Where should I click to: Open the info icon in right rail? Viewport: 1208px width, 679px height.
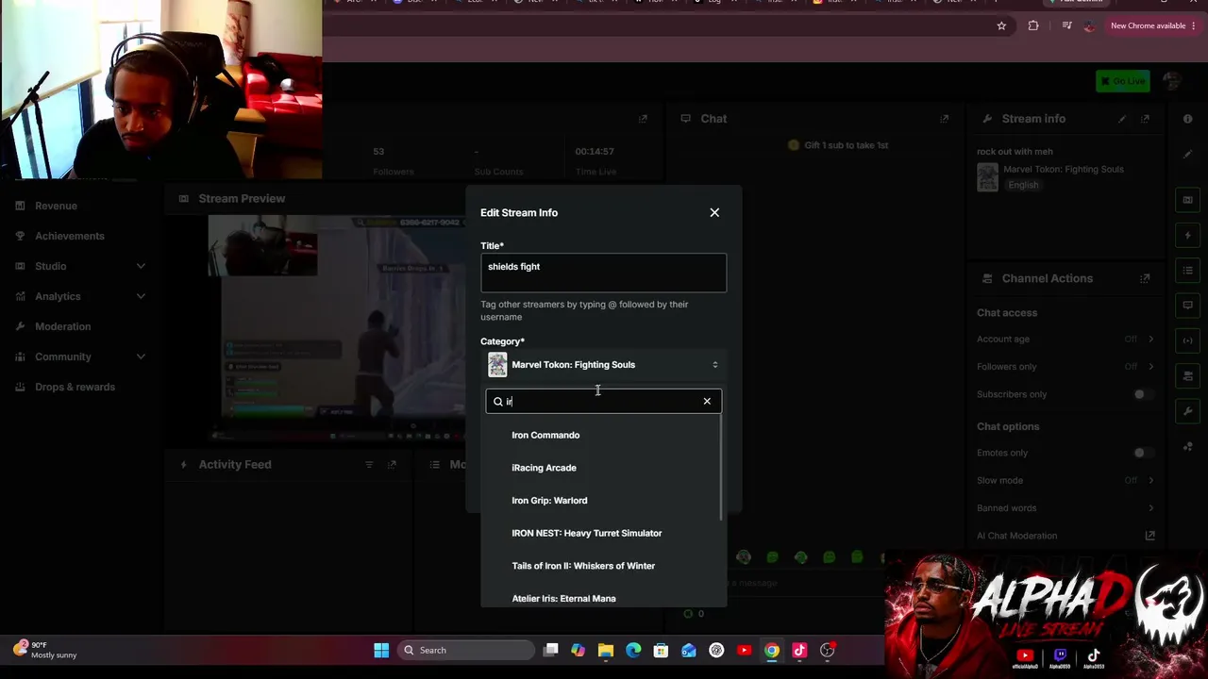click(1188, 119)
